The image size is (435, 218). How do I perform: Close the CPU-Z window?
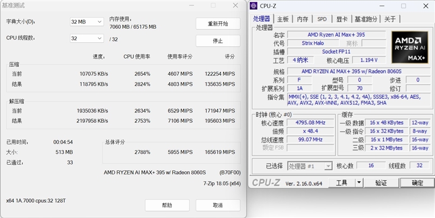[x=425, y=7]
